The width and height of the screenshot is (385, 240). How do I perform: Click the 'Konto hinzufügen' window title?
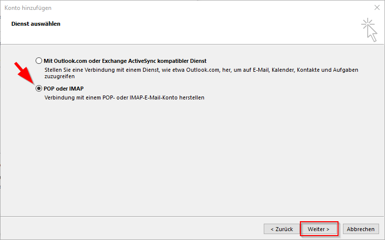[28, 8]
